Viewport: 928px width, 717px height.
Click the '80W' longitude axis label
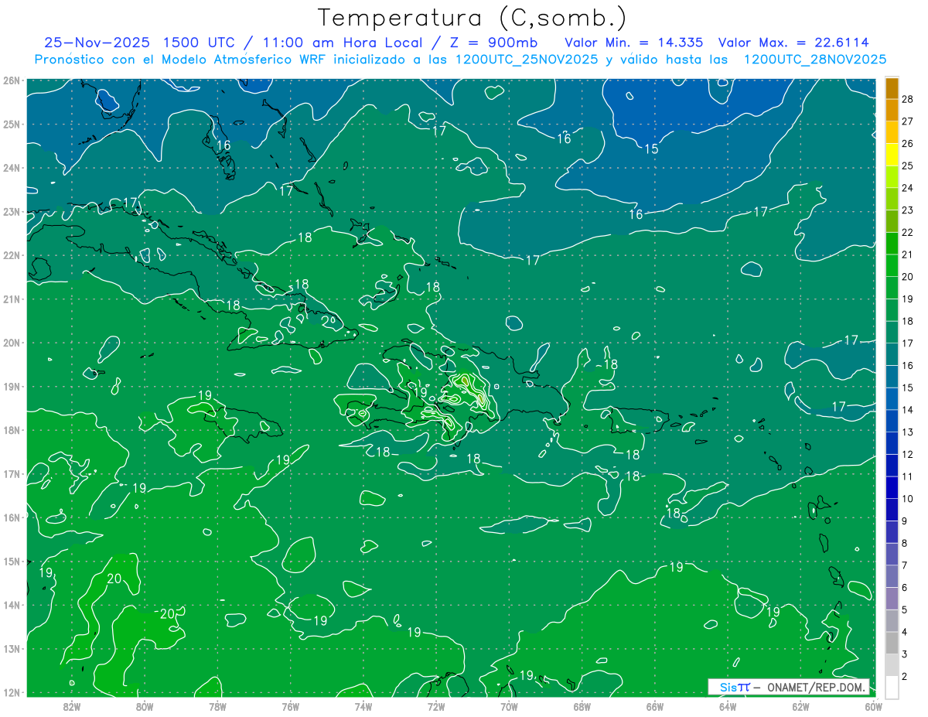[145, 706]
